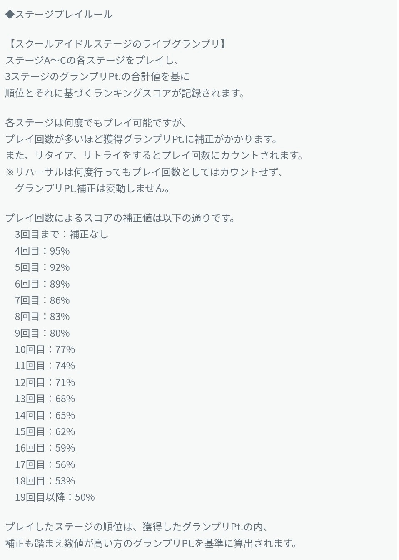
Task: Click the 9回目：80% entry
Action: tap(42, 333)
